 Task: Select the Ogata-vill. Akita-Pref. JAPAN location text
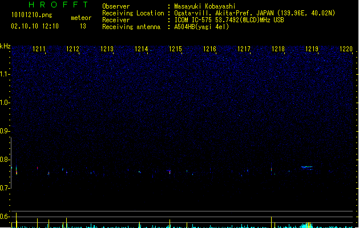255,13
